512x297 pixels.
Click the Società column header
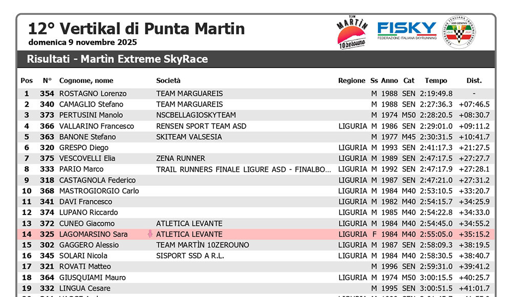(168, 80)
